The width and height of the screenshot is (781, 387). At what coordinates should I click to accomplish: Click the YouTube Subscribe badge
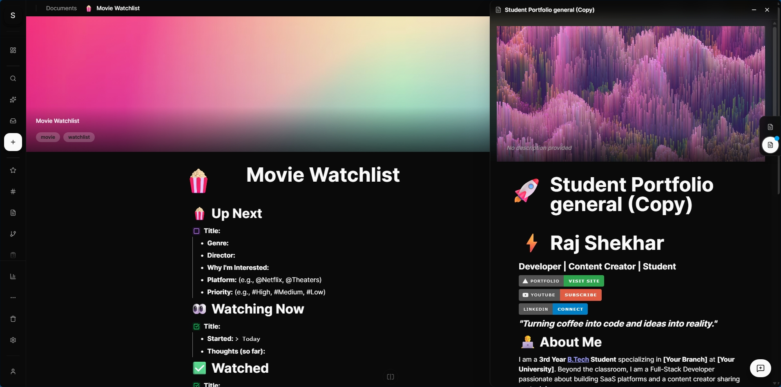580,295
